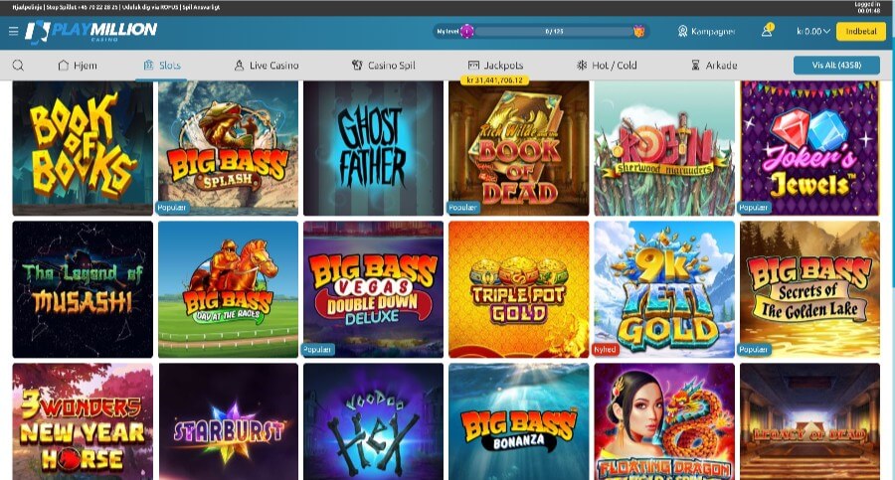
Task: Click the PlayMillion casino logo
Action: [x=91, y=32]
